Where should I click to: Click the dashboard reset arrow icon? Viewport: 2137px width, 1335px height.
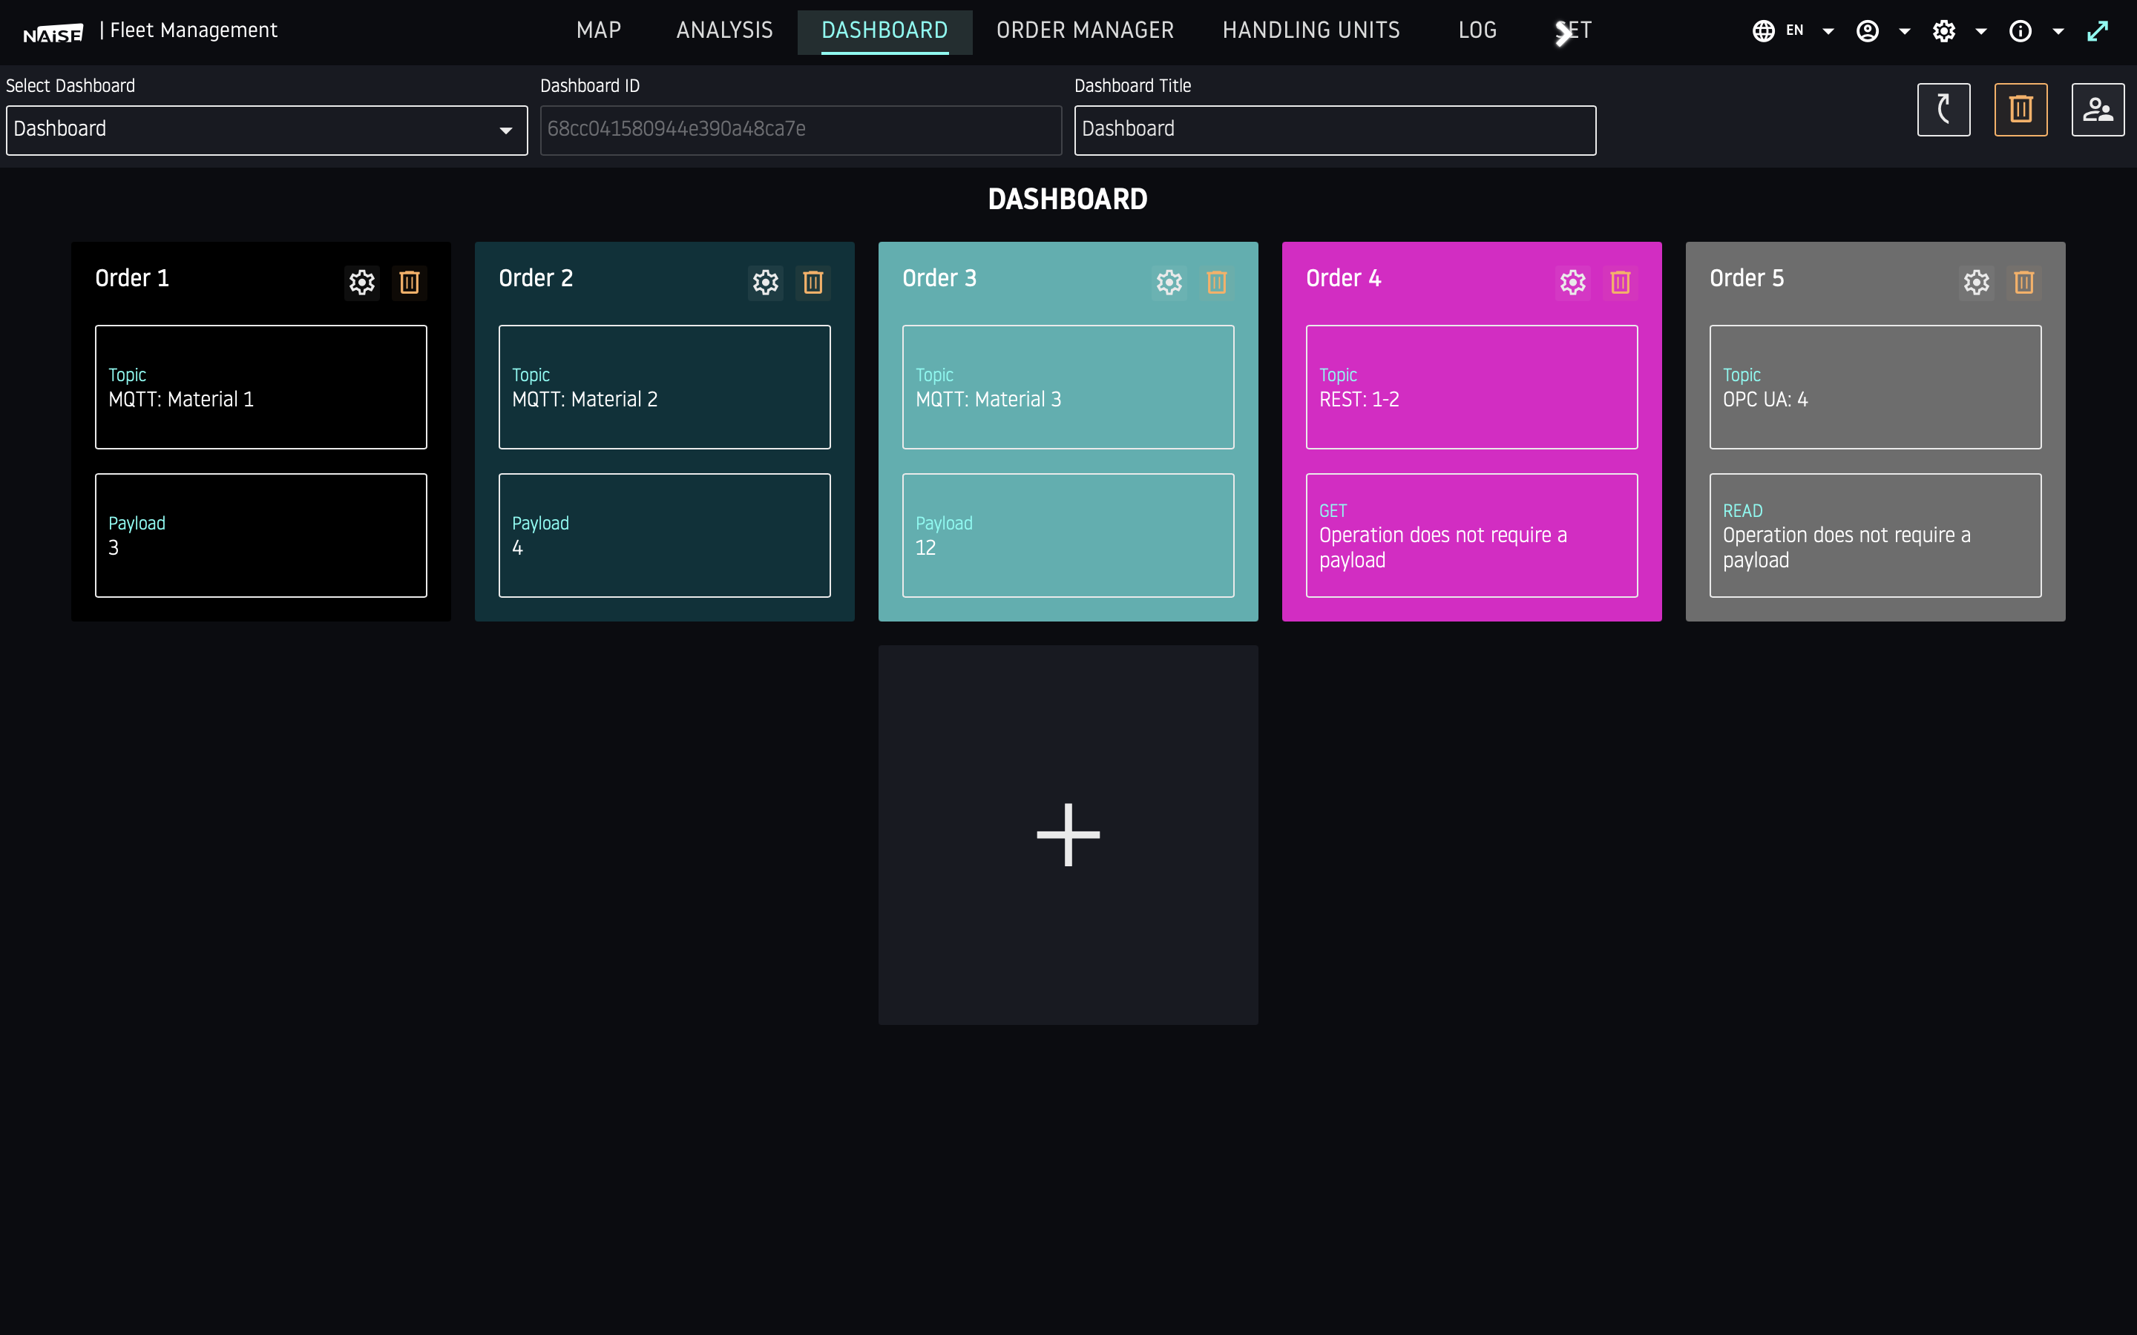click(1943, 110)
